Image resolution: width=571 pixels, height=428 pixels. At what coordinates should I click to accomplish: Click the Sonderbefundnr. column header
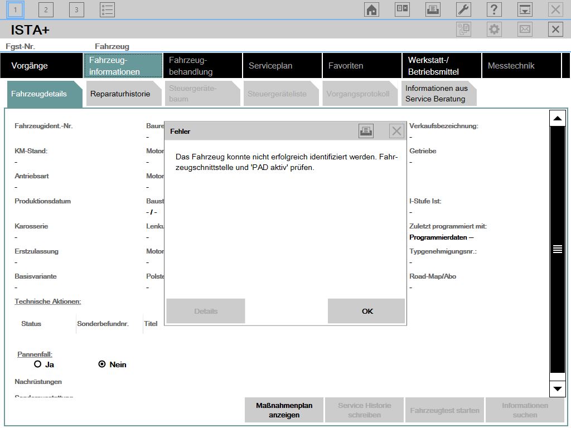pyautogui.click(x=103, y=324)
